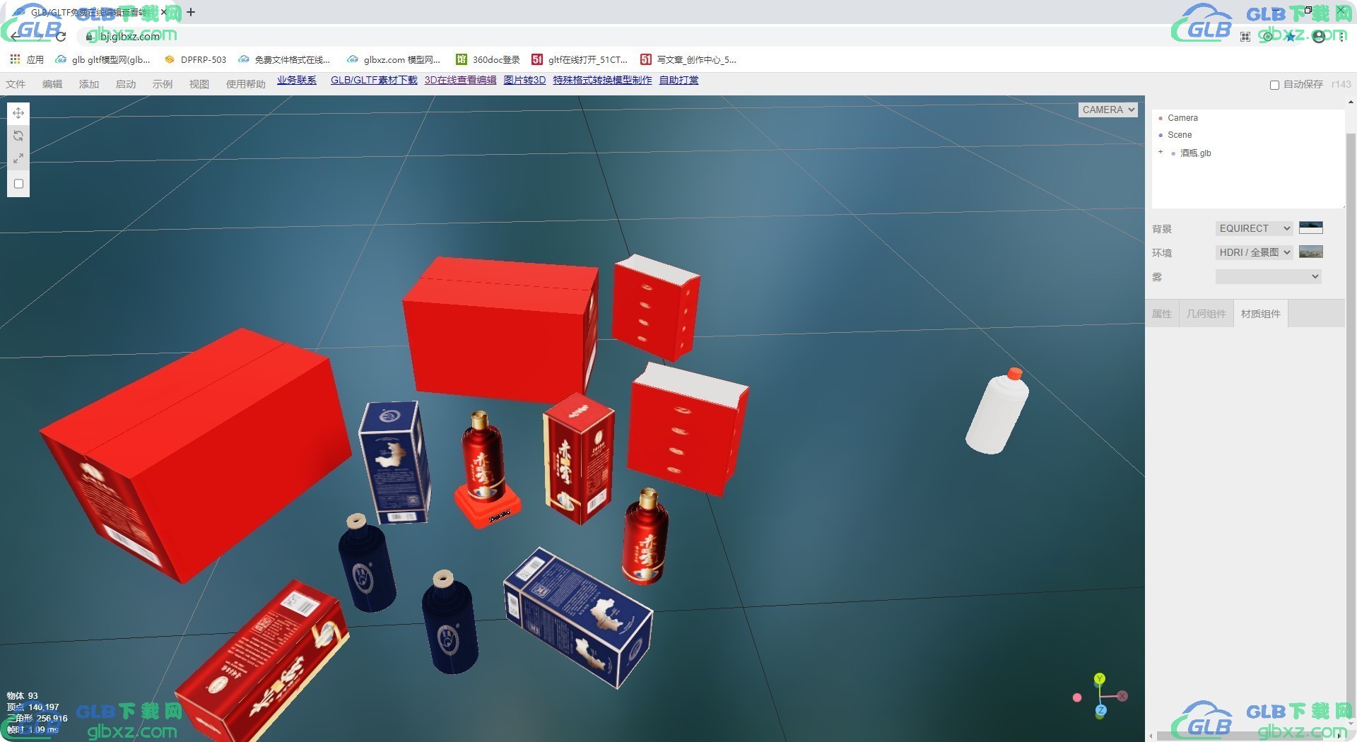This screenshot has width=1357, height=742.
Task: Select 酒瓶.glb in the outliner
Action: (1195, 153)
